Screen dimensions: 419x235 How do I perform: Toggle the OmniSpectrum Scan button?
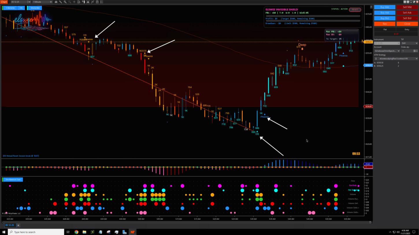coord(13,180)
